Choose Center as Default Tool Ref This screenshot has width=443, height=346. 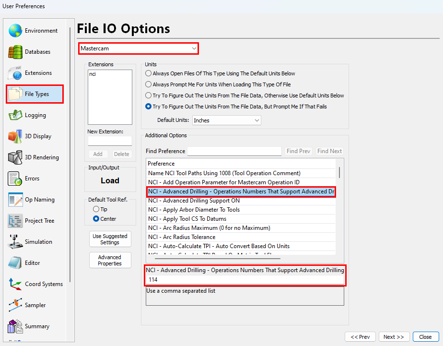96,219
